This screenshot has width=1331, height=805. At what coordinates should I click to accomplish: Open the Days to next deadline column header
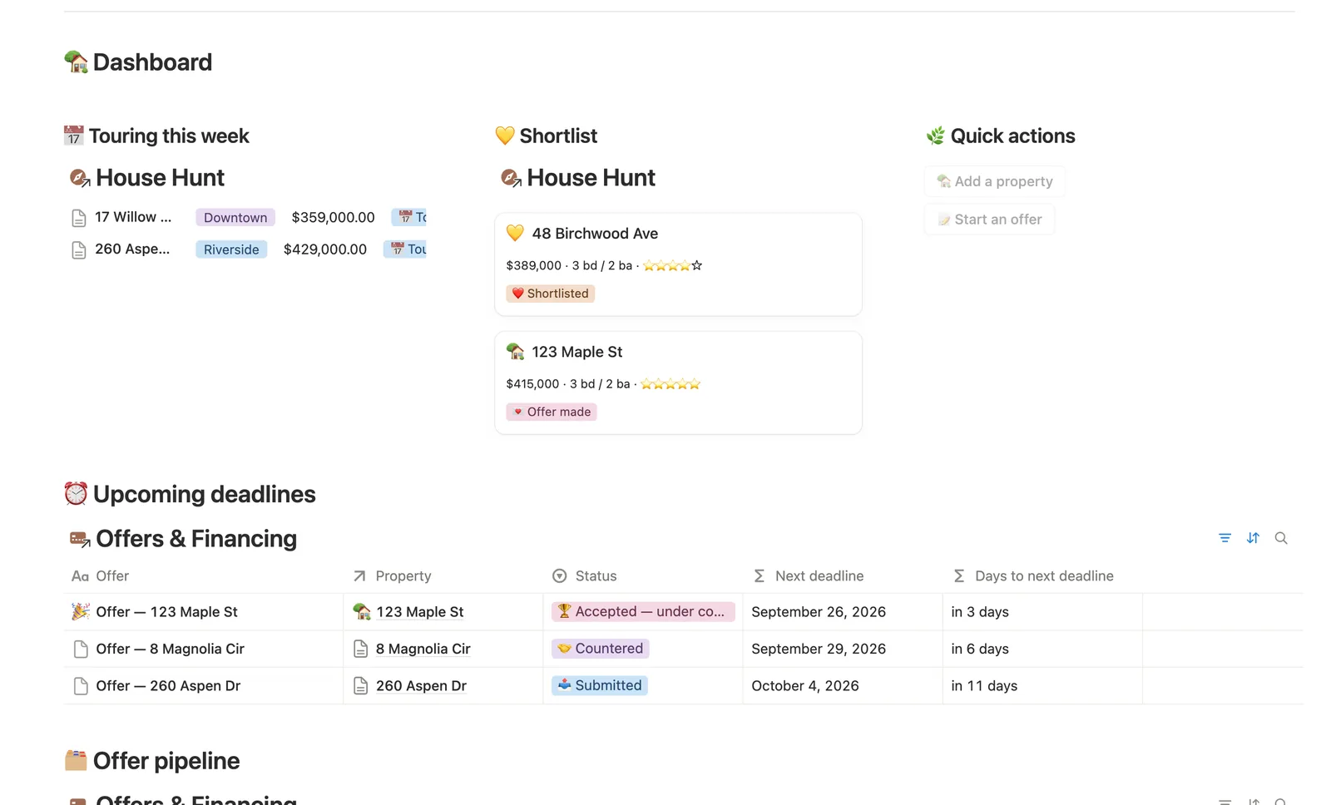pos(1042,575)
